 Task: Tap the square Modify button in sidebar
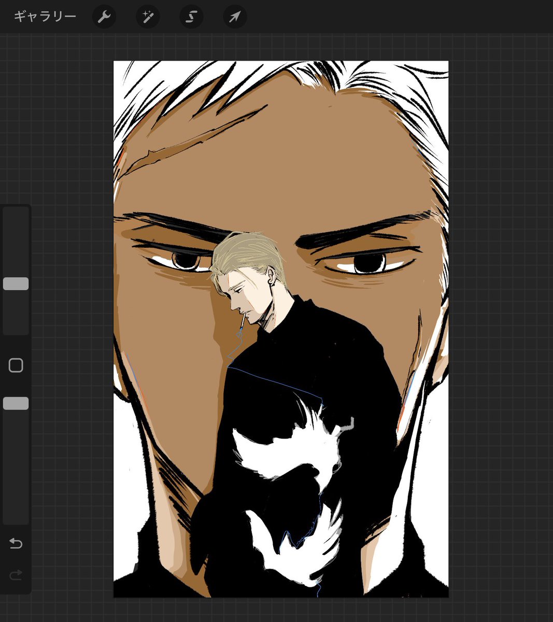pyautogui.click(x=16, y=365)
